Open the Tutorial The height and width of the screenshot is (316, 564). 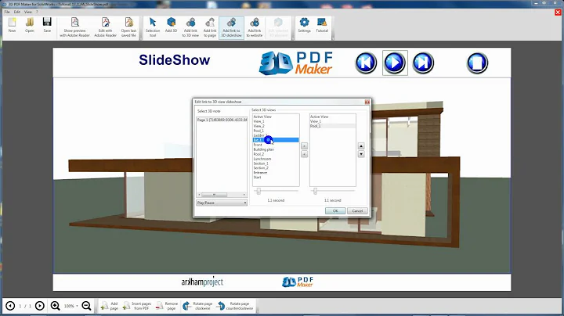[x=322, y=25]
